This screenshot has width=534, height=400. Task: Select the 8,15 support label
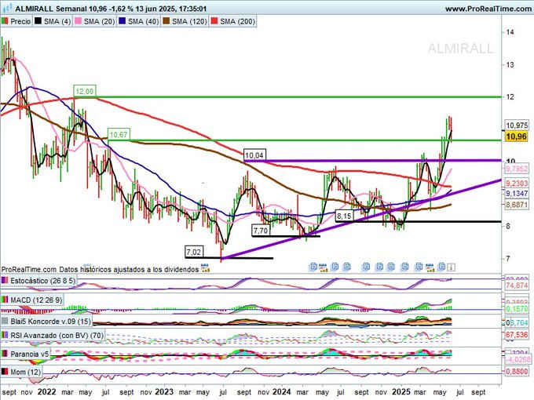pos(344,216)
